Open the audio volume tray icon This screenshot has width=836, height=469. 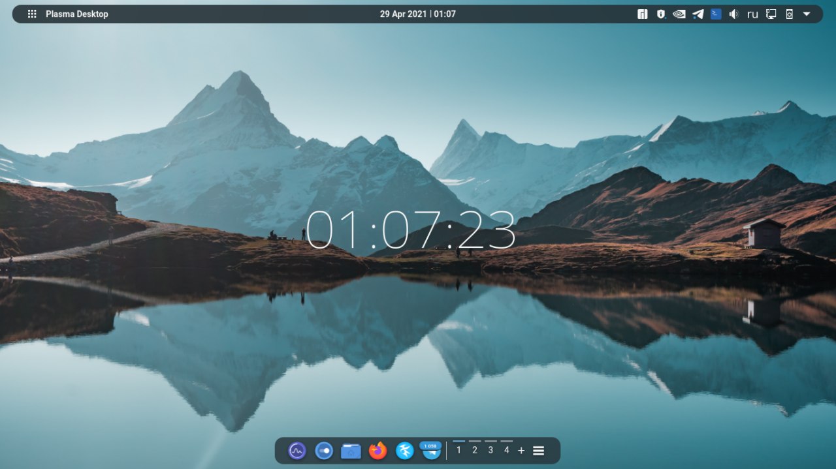point(734,14)
